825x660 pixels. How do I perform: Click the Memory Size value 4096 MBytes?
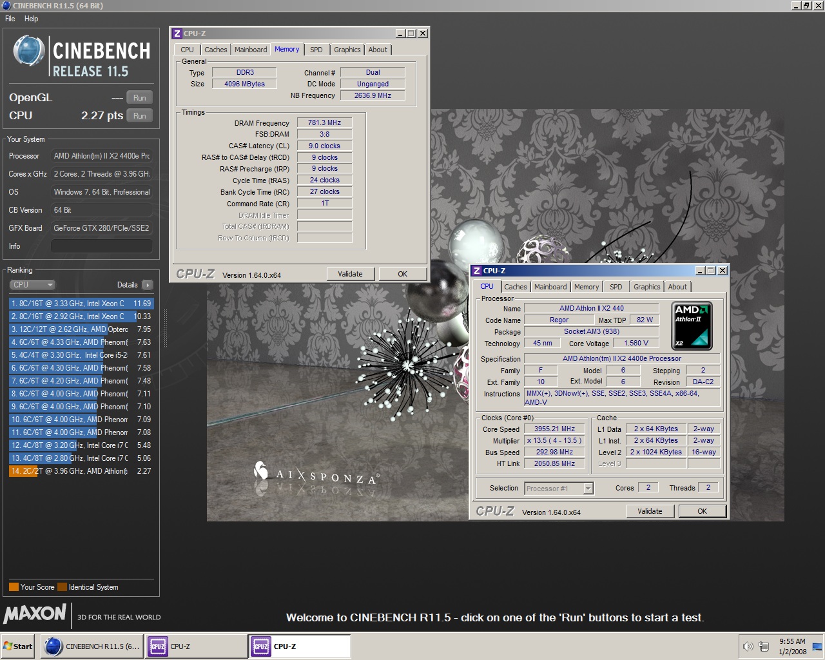pos(244,84)
